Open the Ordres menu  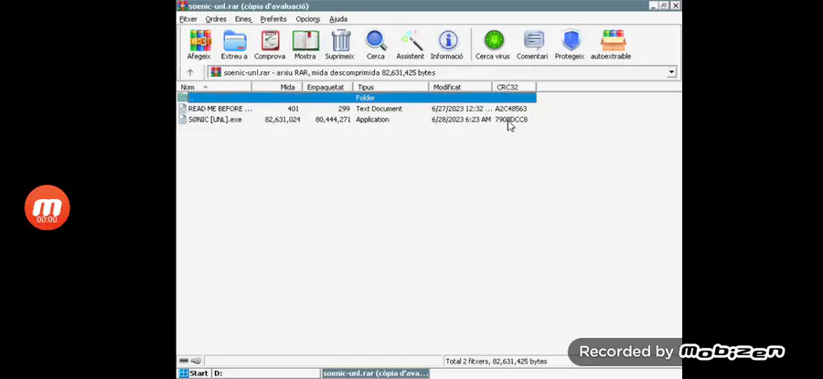coord(216,19)
